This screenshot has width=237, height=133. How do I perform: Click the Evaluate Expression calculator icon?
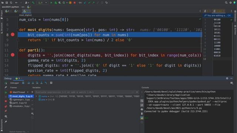pyautogui.click(x=51, y=83)
